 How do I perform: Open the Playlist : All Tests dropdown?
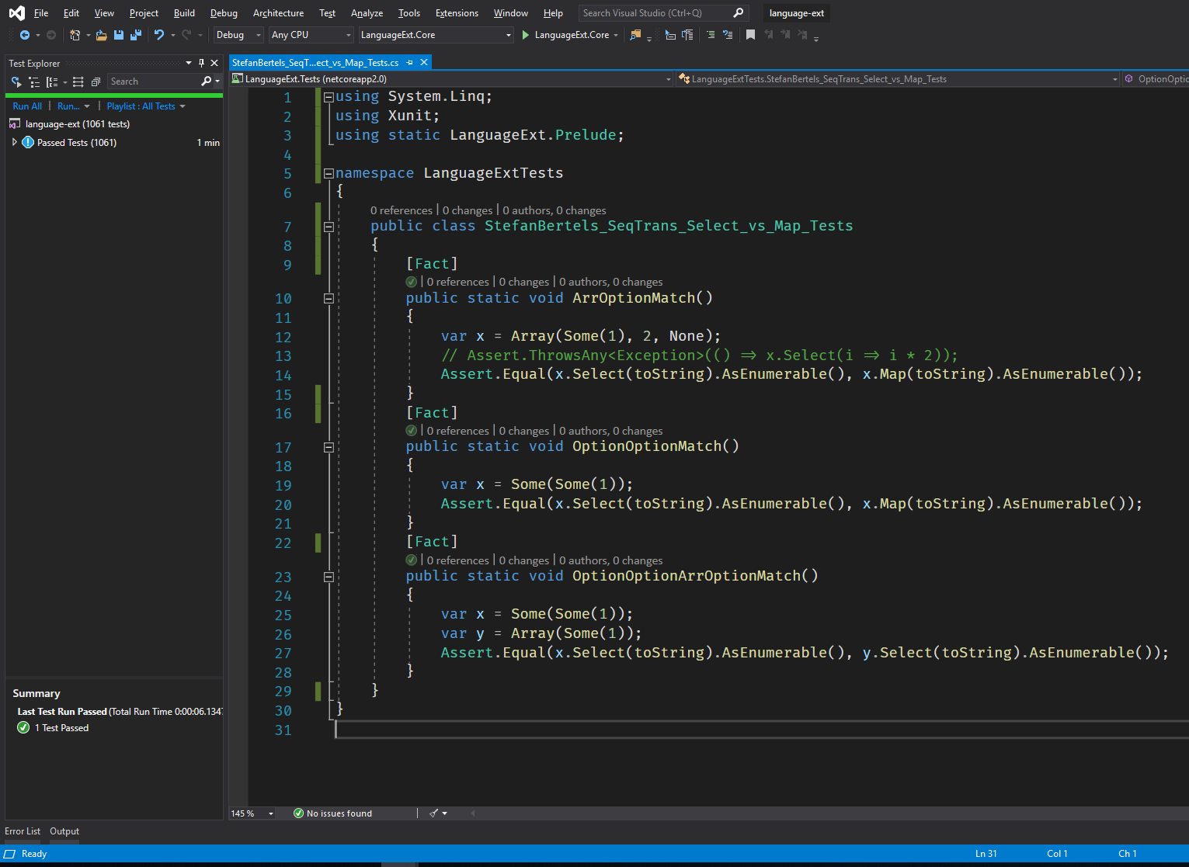(145, 106)
